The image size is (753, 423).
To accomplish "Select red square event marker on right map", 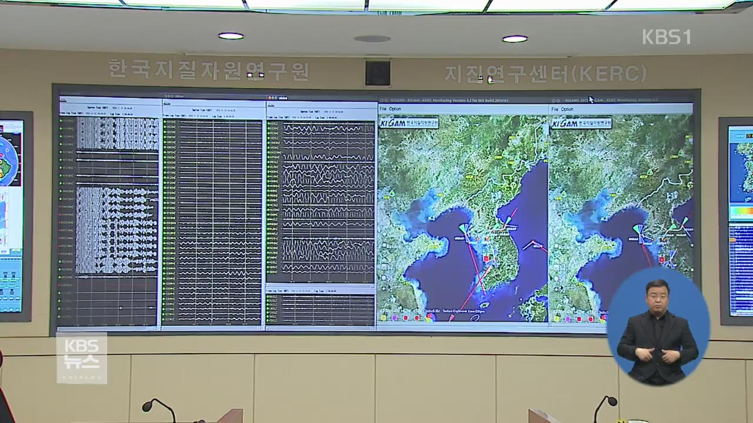I will (662, 260).
